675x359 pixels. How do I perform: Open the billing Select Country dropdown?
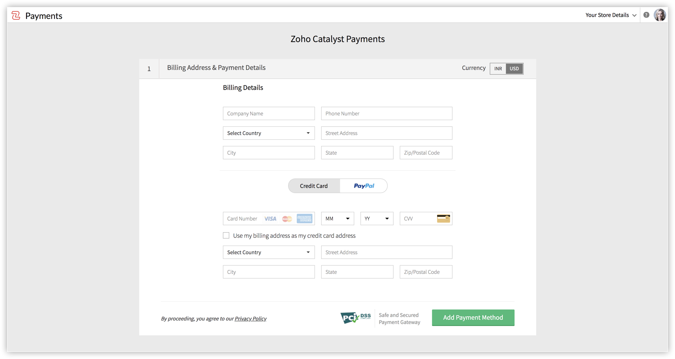pos(269,133)
